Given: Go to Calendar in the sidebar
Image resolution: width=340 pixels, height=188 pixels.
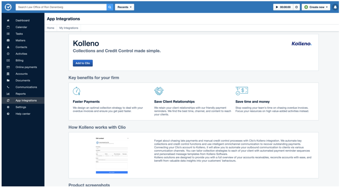Looking at the screenshot, I should [21, 27].
